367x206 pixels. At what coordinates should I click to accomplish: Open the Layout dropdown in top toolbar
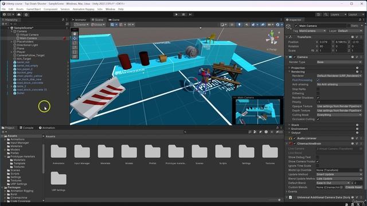coord(356,14)
